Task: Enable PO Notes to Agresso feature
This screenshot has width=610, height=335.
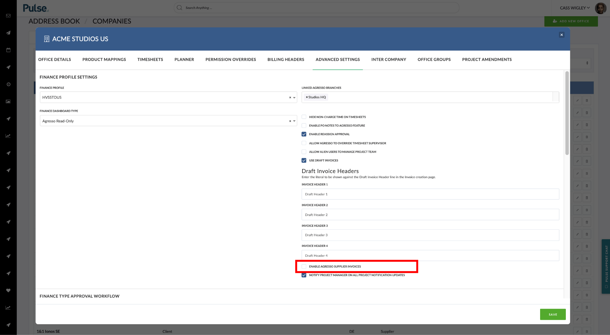Action: pyautogui.click(x=304, y=125)
